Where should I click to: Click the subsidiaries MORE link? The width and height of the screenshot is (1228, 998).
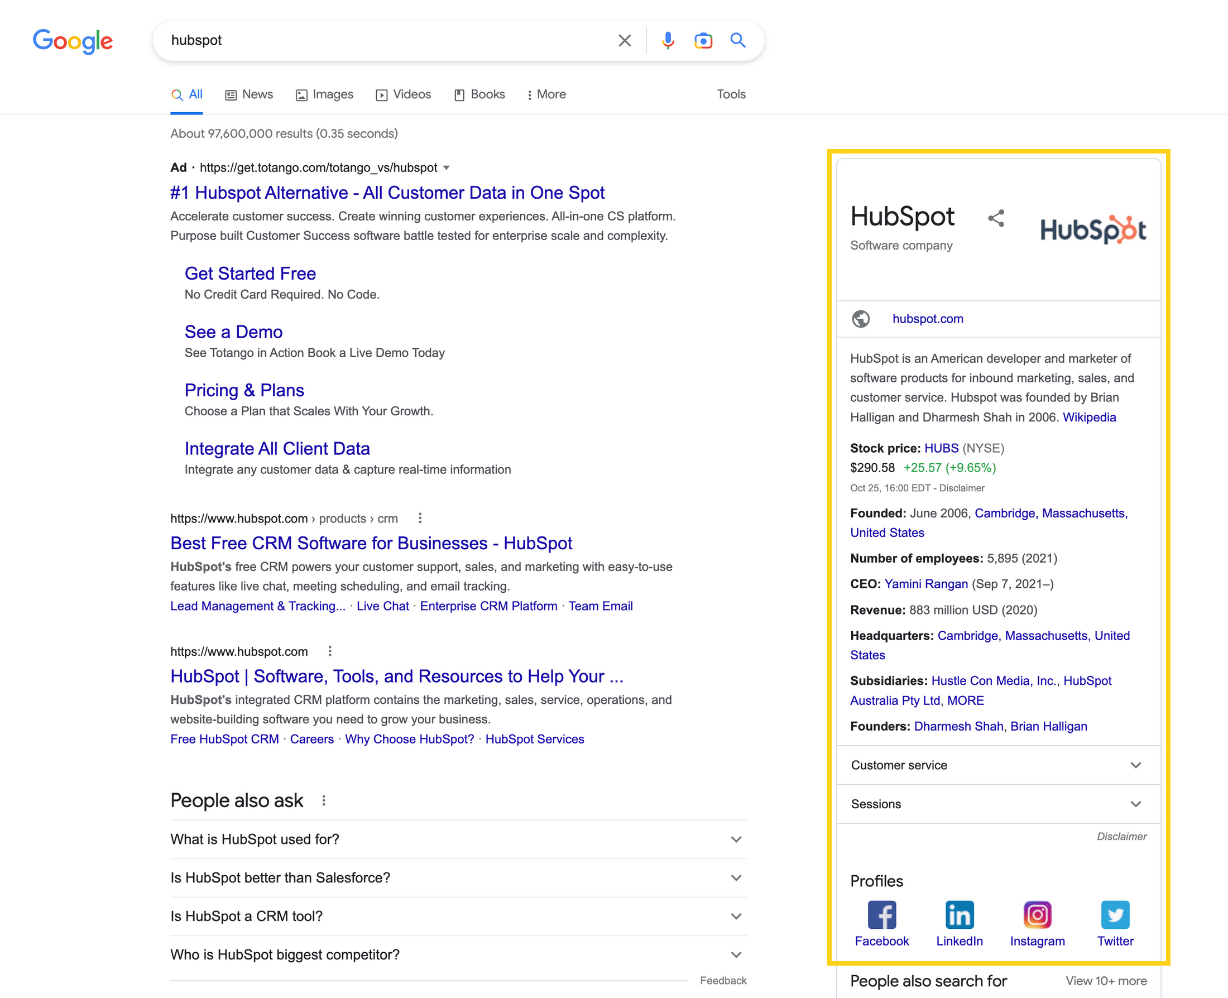coord(966,701)
